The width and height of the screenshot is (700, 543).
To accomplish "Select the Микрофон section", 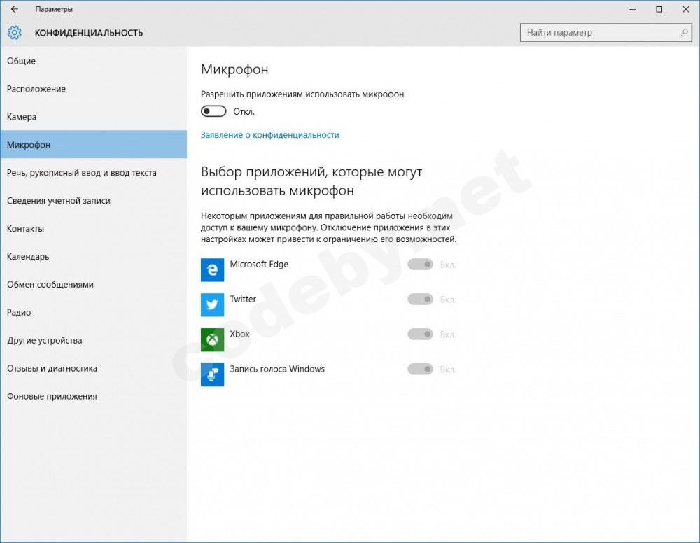I will click(93, 145).
